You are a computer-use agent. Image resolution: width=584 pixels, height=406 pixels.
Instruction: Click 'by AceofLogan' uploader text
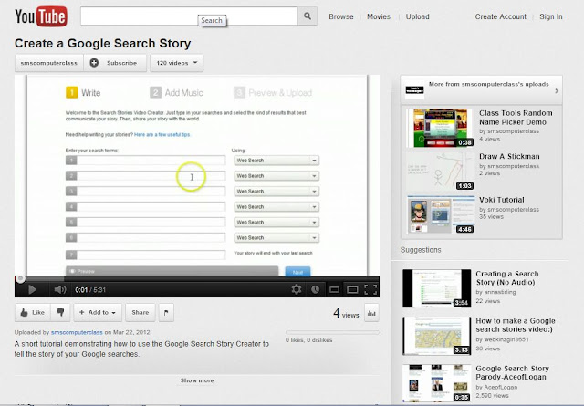click(496, 387)
